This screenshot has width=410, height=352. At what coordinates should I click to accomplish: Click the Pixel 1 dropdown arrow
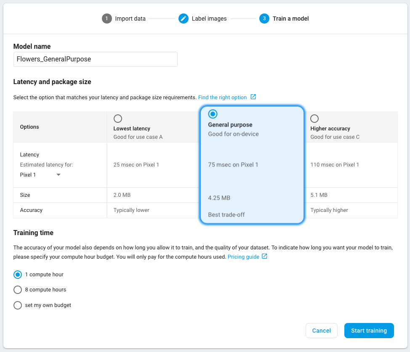click(58, 174)
